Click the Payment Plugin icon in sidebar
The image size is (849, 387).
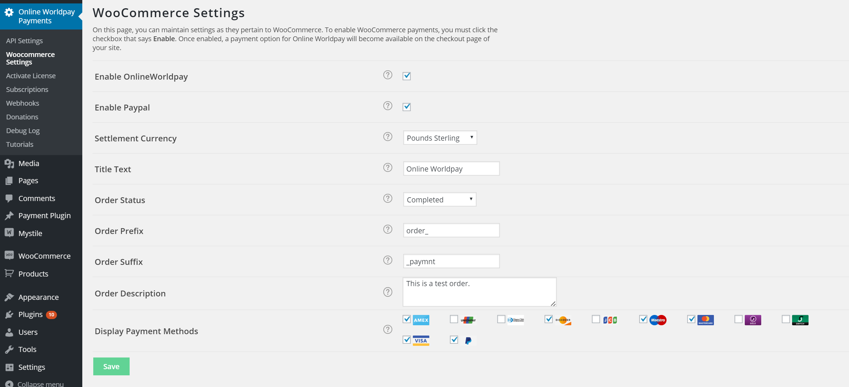point(9,215)
